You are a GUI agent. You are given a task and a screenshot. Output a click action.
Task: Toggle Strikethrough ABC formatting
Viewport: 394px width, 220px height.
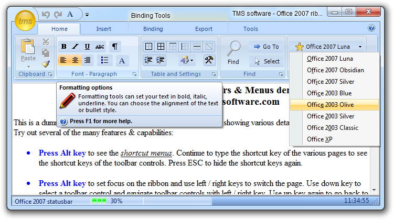point(100,47)
